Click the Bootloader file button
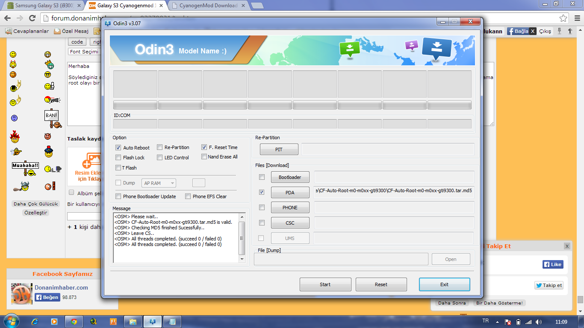 (290, 177)
